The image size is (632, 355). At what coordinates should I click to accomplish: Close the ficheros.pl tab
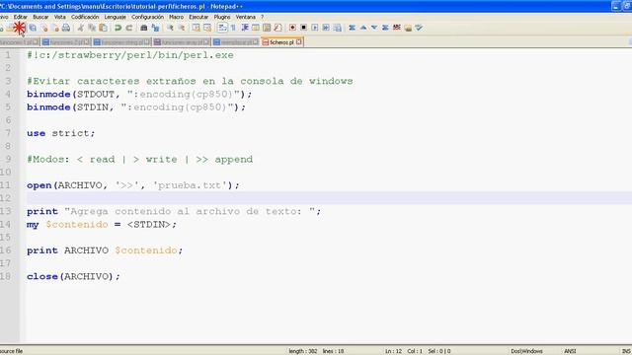pyautogui.click(x=298, y=41)
